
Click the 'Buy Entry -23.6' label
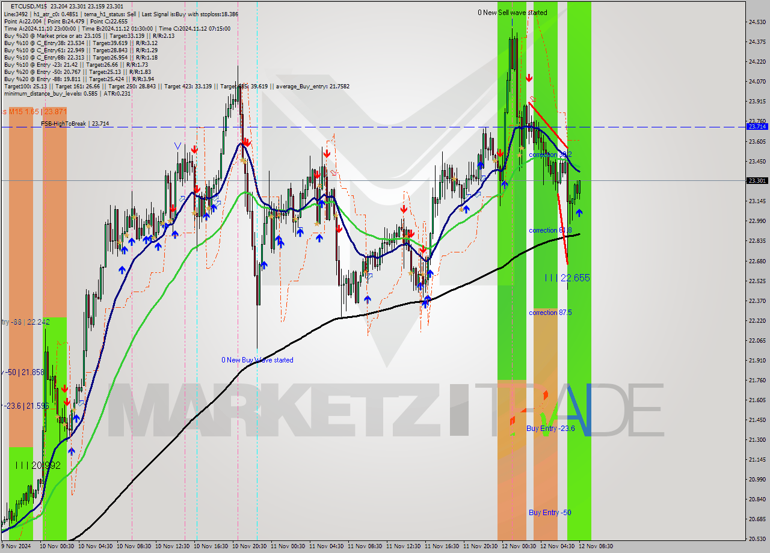pyautogui.click(x=550, y=428)
